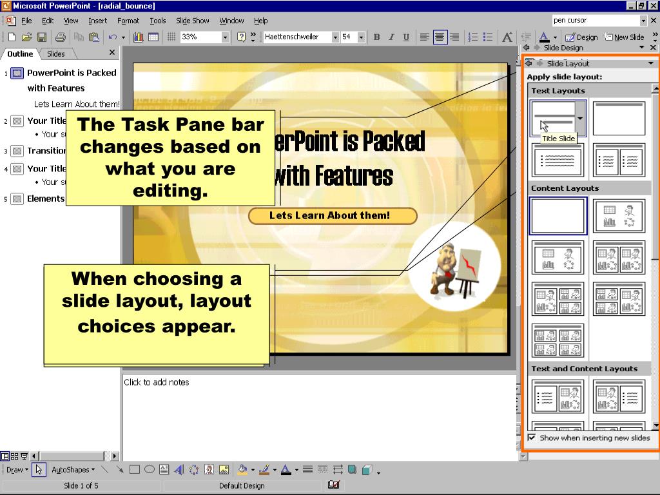This screenshot has width=660, height=495.
Task: Apply numbered list formatting
Action: point(473,37)
